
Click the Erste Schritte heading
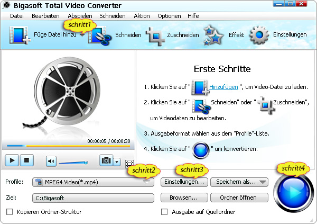(222, 69)
